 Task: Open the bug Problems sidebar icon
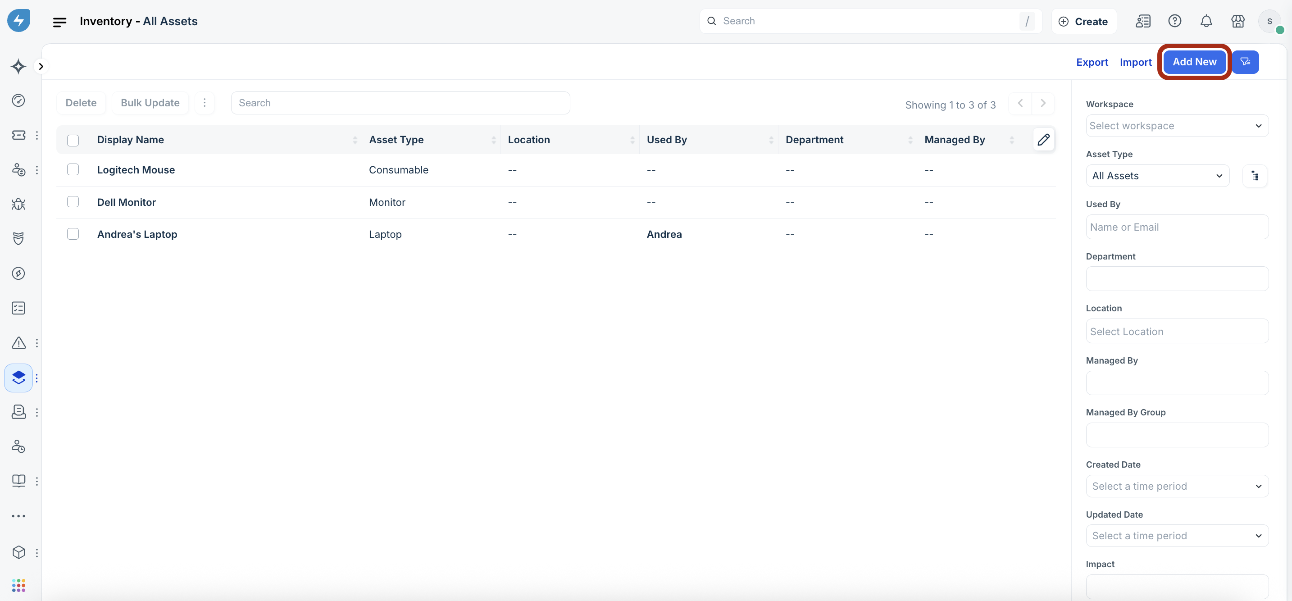[18, 204]
